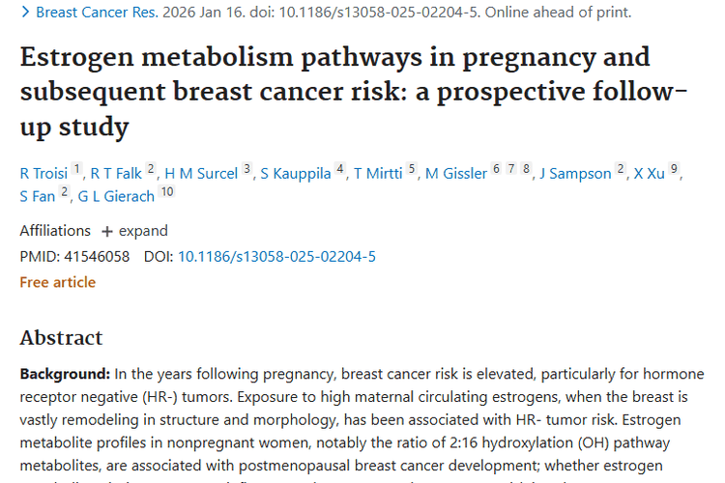
Task: Open the DOI 10.1186/s13058-025-02204-5 link
Action: click(276, 256)
